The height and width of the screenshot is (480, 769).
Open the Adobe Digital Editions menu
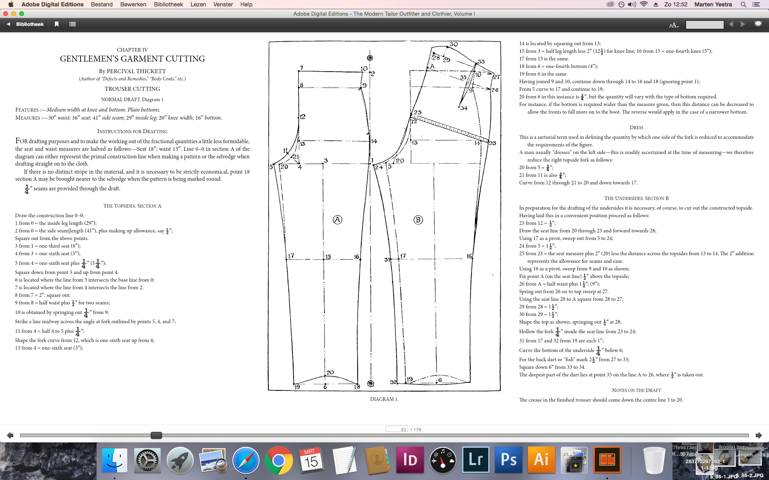(52, 4)
